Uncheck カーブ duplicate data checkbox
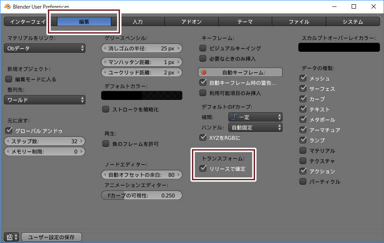Screen dimensions: 384x243 pos(303,99)
